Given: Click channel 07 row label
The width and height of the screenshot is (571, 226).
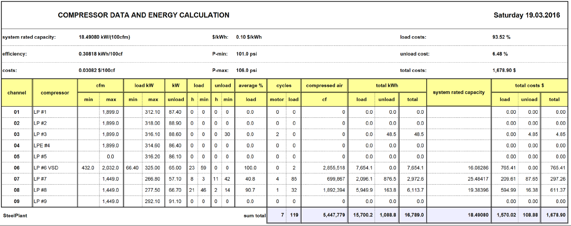Looking at the screenshot, I should point(17,179).
